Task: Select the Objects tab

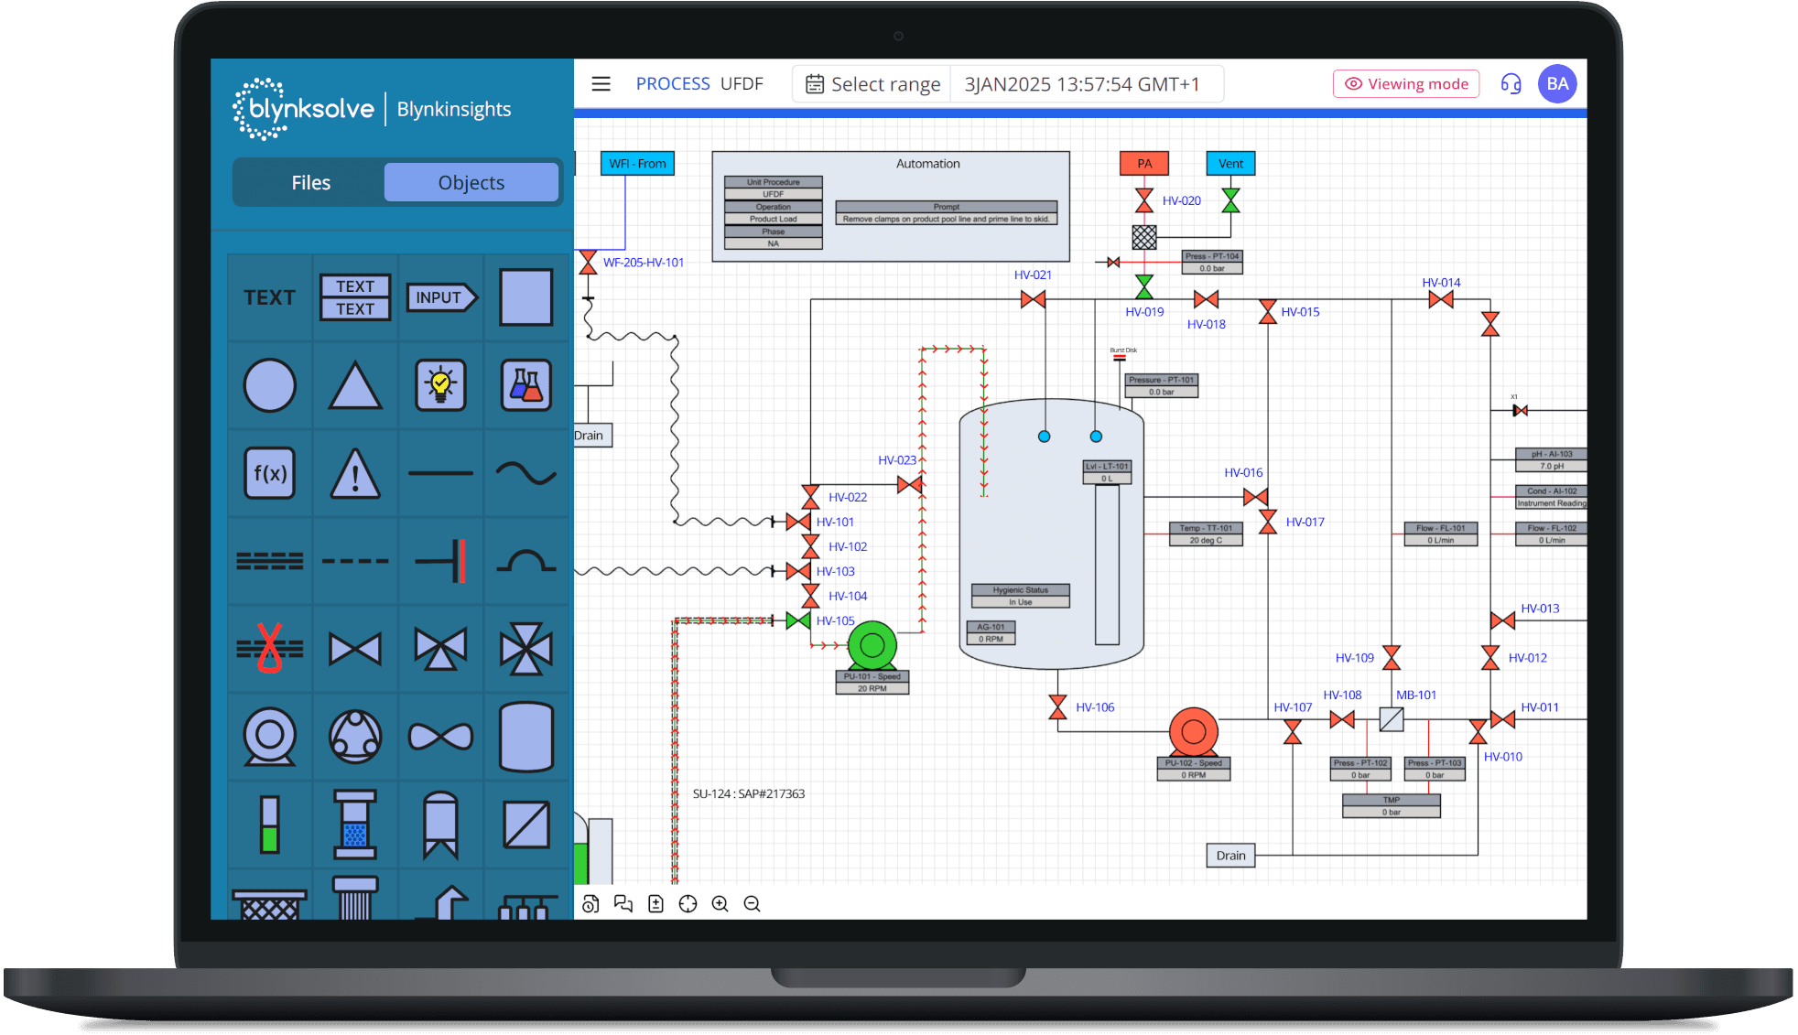Action: (471, 183)
